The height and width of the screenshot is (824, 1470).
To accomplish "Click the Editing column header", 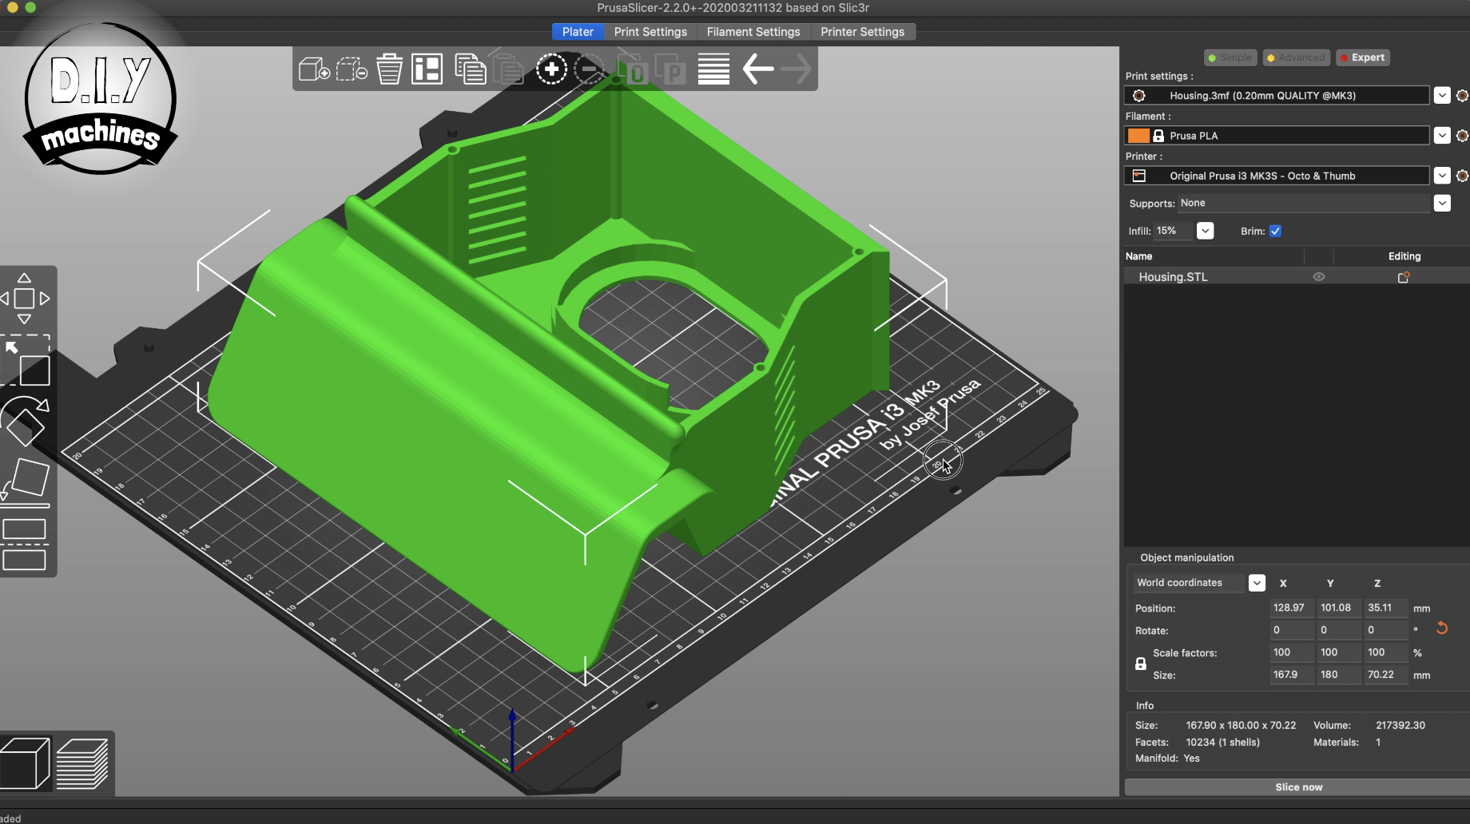I will pos(1404,256).
